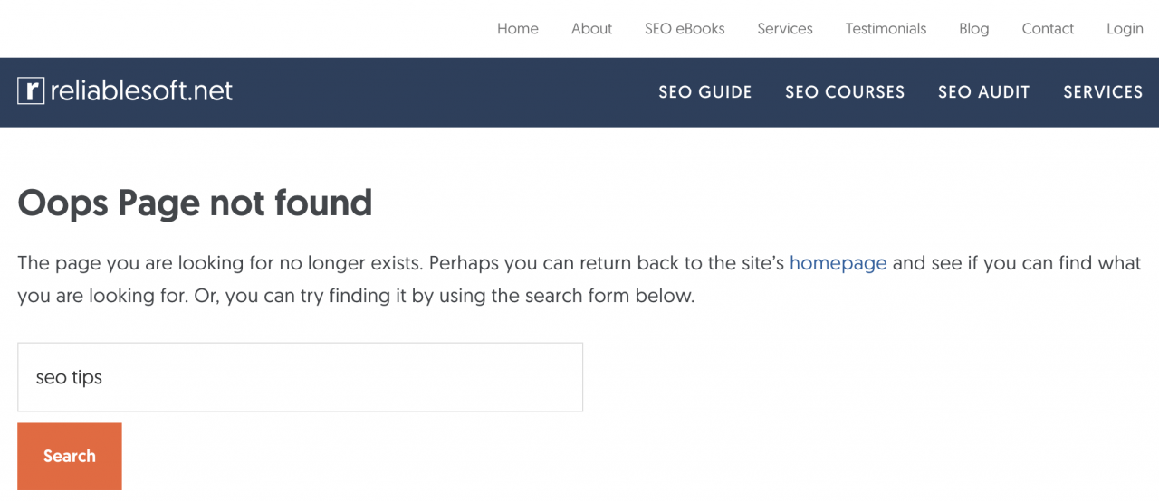Open the reliablesoft.net logo text link
1159x501 pixels.
(x=141, y=90)
